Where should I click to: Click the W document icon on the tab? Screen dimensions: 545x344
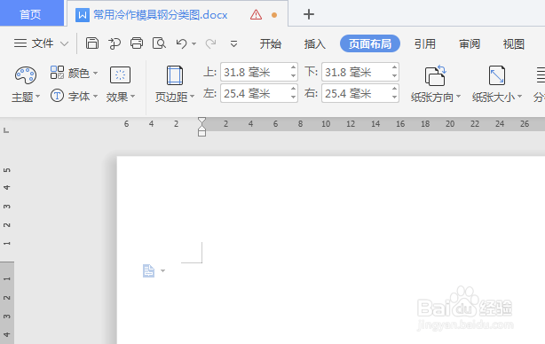(x=83, y=15)
